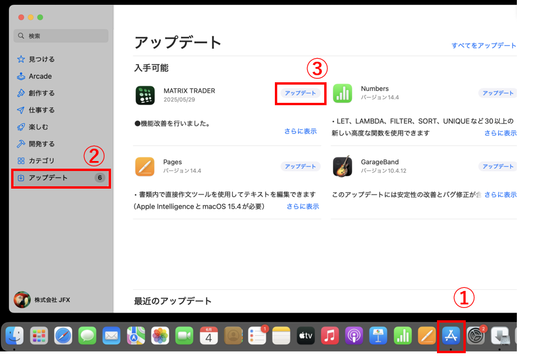Launch Maps from the Dock
This screenshot has width=538, height=362.
click(x=136, y=335)
